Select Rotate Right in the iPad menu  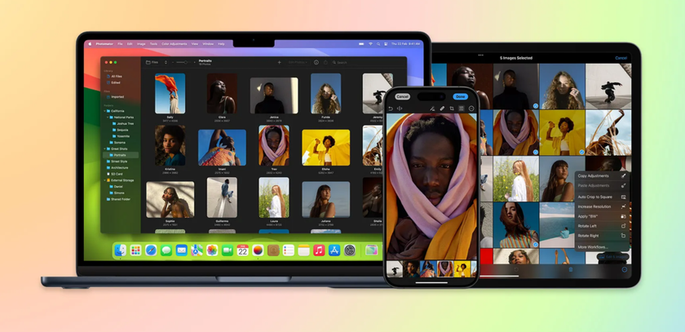pyautogui.click(x=602, y=236)
